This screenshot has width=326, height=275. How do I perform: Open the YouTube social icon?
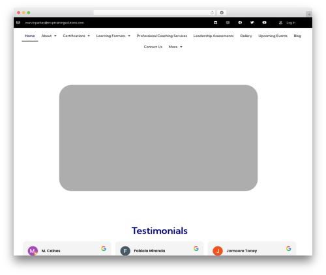(264, 23)
